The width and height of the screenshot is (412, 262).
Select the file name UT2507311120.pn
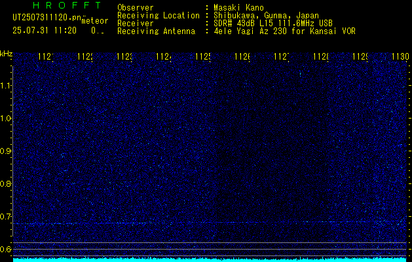(x=47, y=17)
